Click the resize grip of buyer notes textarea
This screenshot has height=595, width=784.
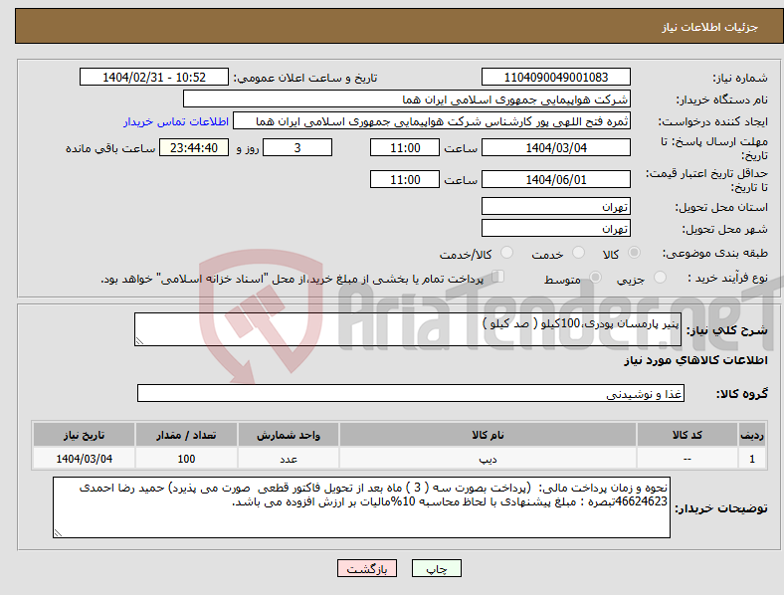[58, 533]
